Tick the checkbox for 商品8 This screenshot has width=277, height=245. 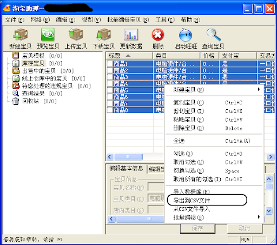pos(110,110)
